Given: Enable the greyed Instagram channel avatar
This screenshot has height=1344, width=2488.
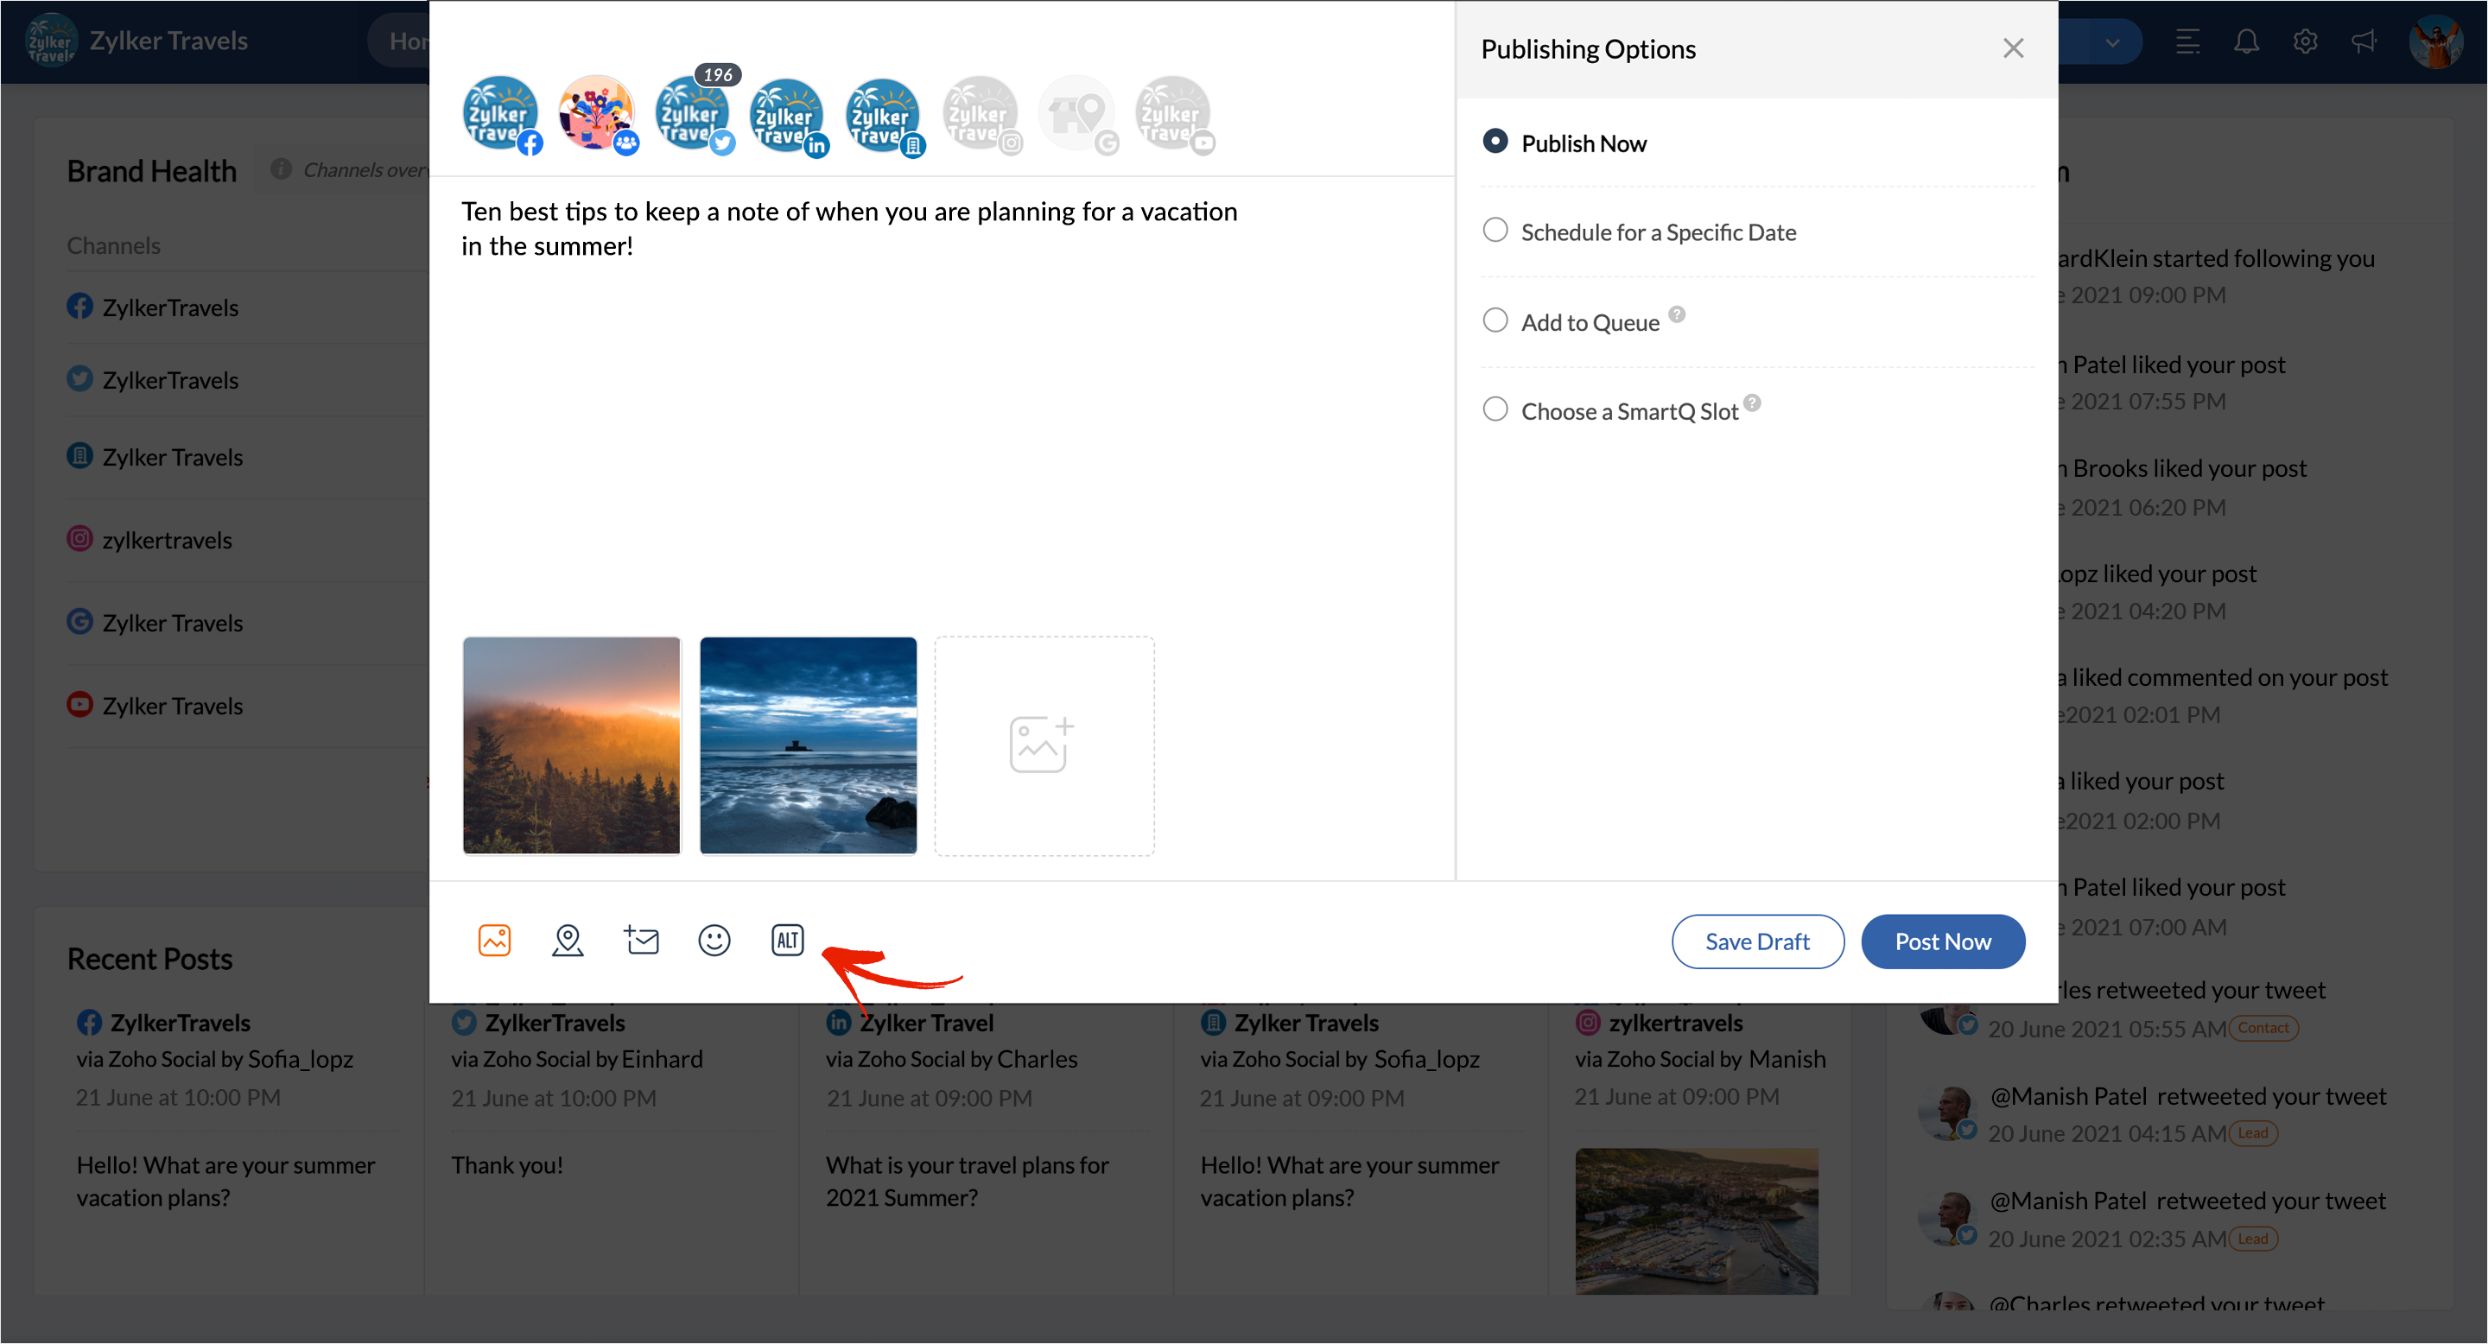Looking at the screenshot, I should point(981,114).
